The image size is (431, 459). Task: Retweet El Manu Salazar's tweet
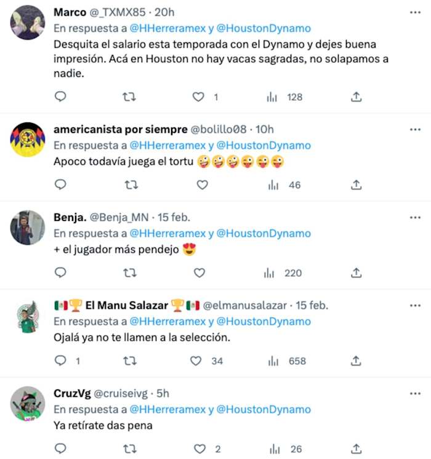(129, 361)
